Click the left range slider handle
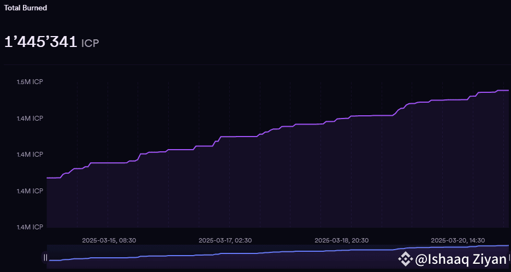The image size is (511, 272). tap(46, 258)
